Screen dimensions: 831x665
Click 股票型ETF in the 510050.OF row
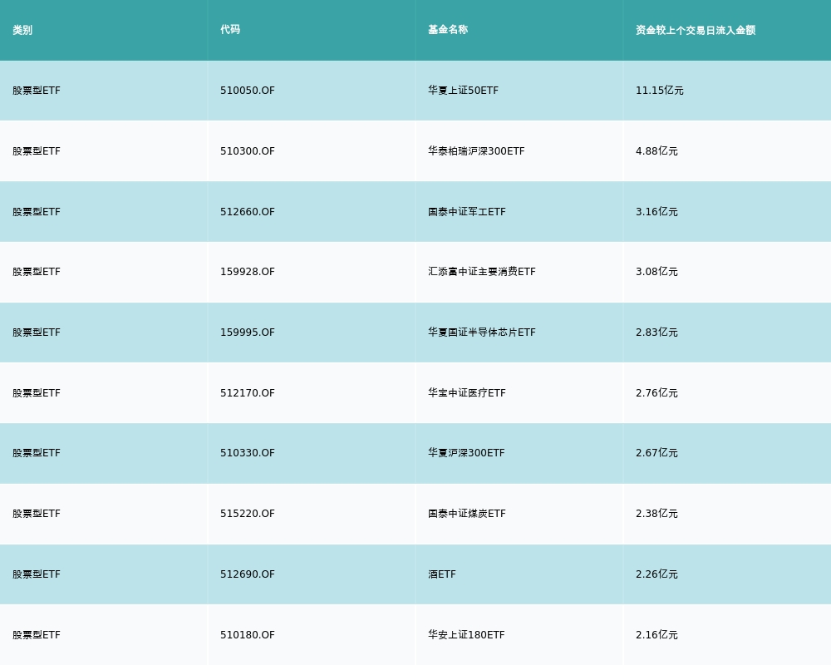[x=37, y=91]
